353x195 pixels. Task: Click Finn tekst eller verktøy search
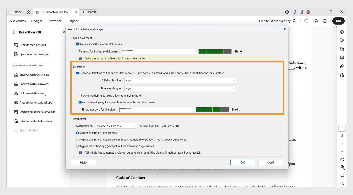(278, 21)
